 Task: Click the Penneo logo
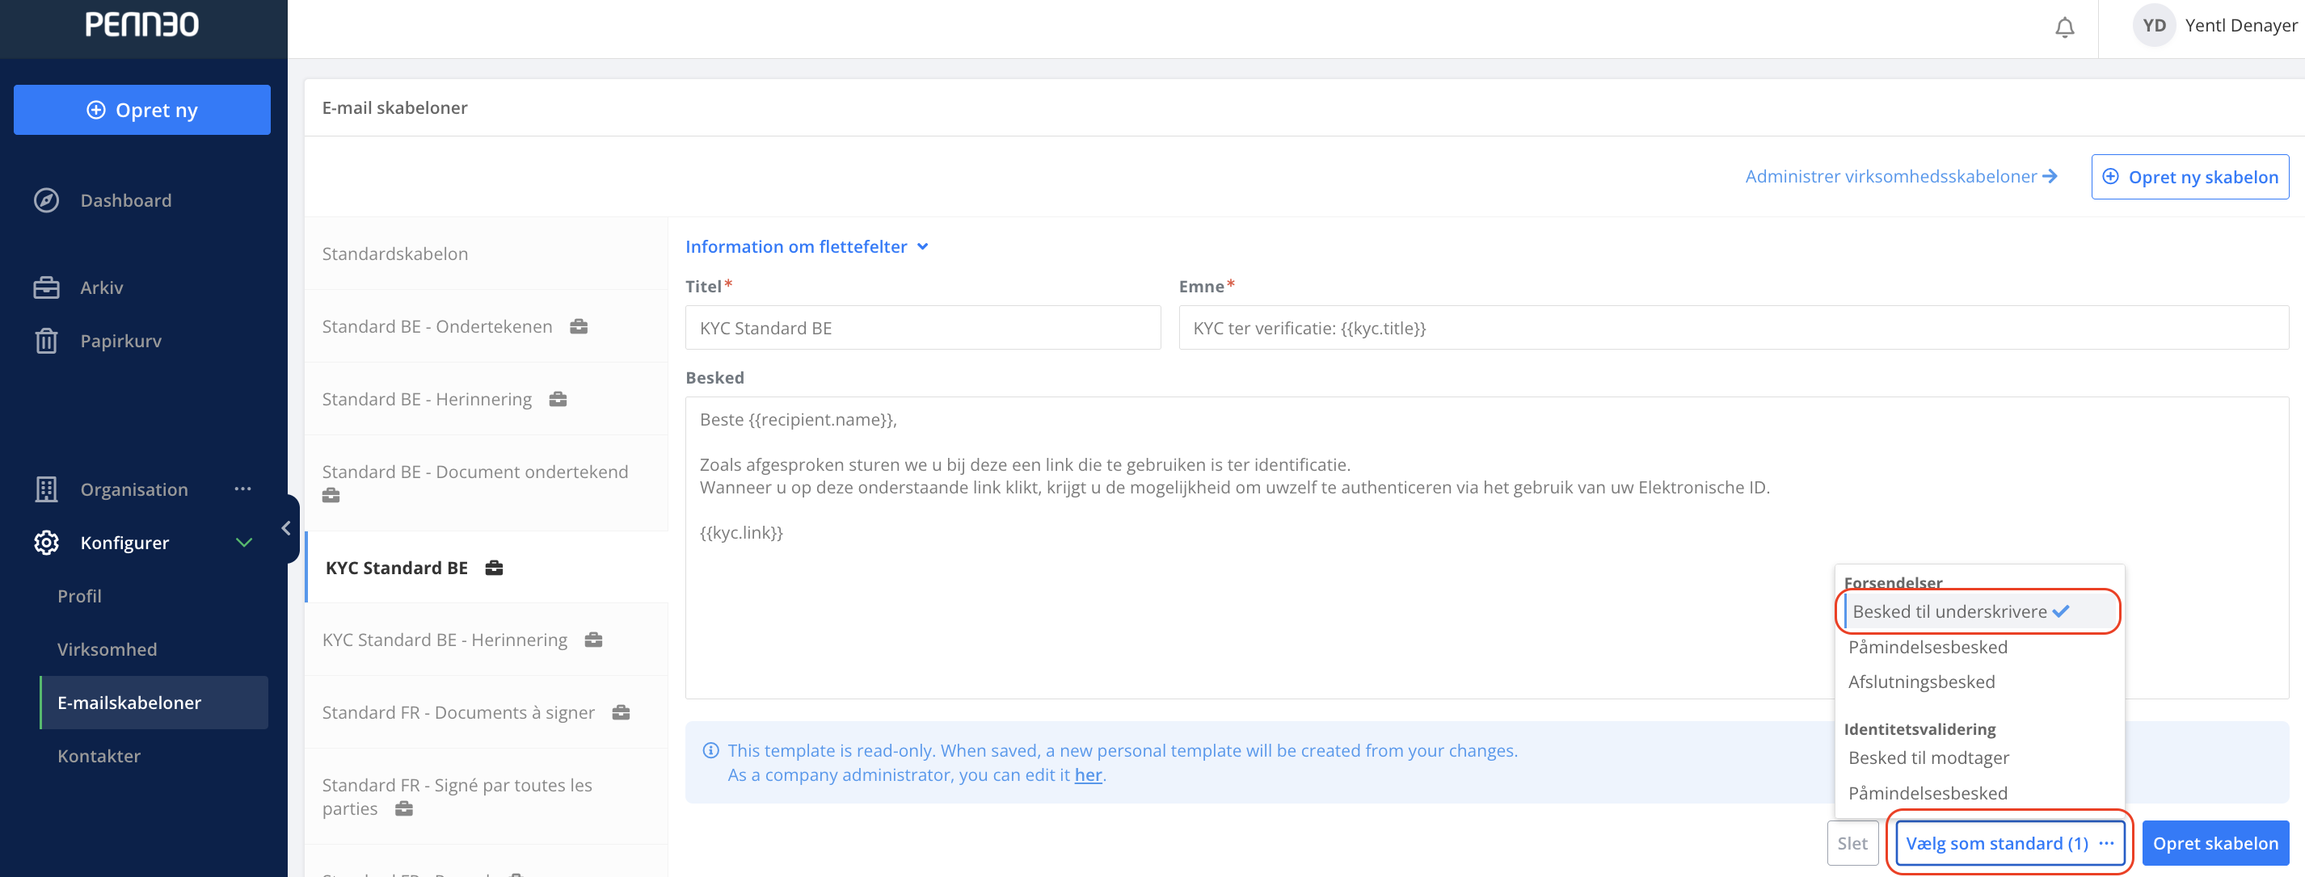click(x=142, y=25)
